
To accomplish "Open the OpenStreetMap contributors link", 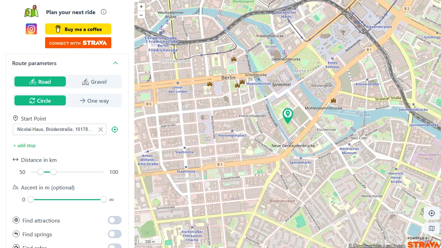I will pos(377,246).
